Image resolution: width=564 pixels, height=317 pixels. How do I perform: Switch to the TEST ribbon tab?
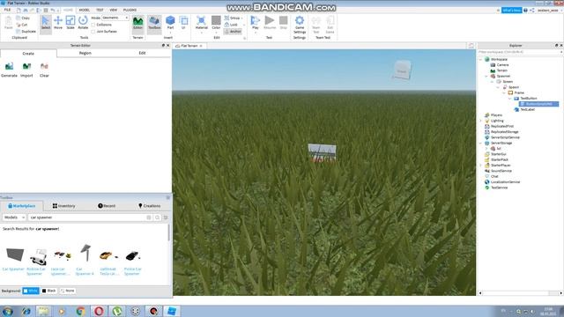(x=100, y=10)
